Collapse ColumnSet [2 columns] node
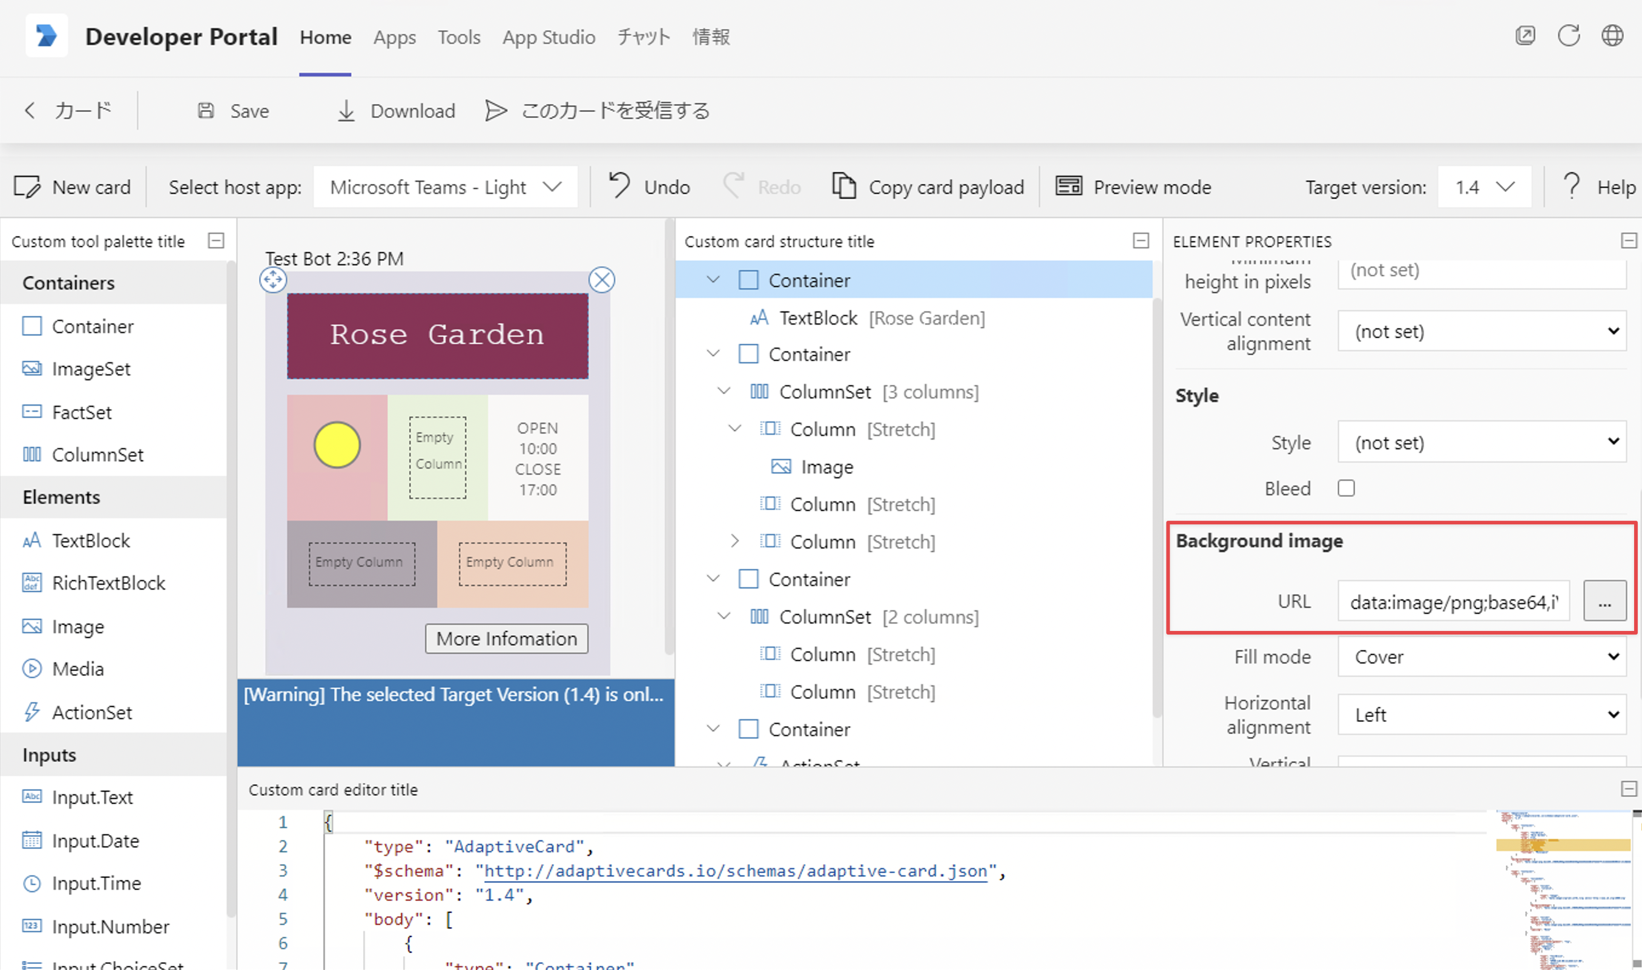The width and height of the screenshot is (1642, 970). click(x=724, y=616)
